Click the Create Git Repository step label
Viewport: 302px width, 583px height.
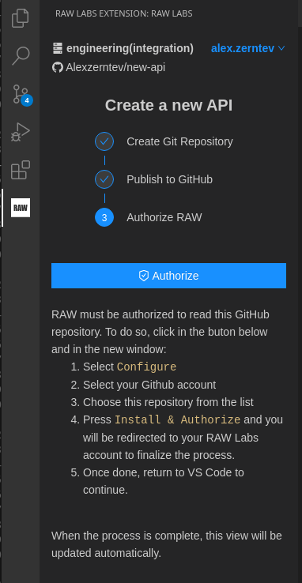[179, 141]
